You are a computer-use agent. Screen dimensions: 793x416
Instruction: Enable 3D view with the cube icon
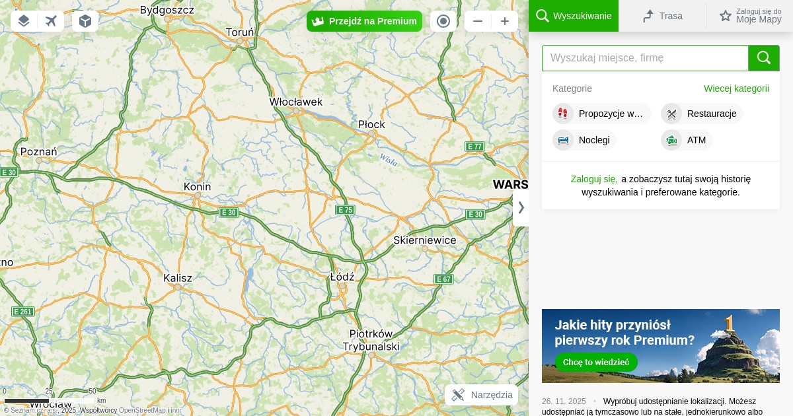[85, 21]
